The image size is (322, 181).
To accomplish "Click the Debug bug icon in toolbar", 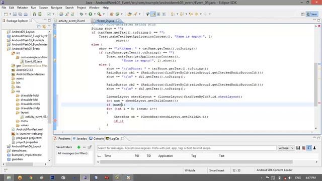I will [82, 14].
